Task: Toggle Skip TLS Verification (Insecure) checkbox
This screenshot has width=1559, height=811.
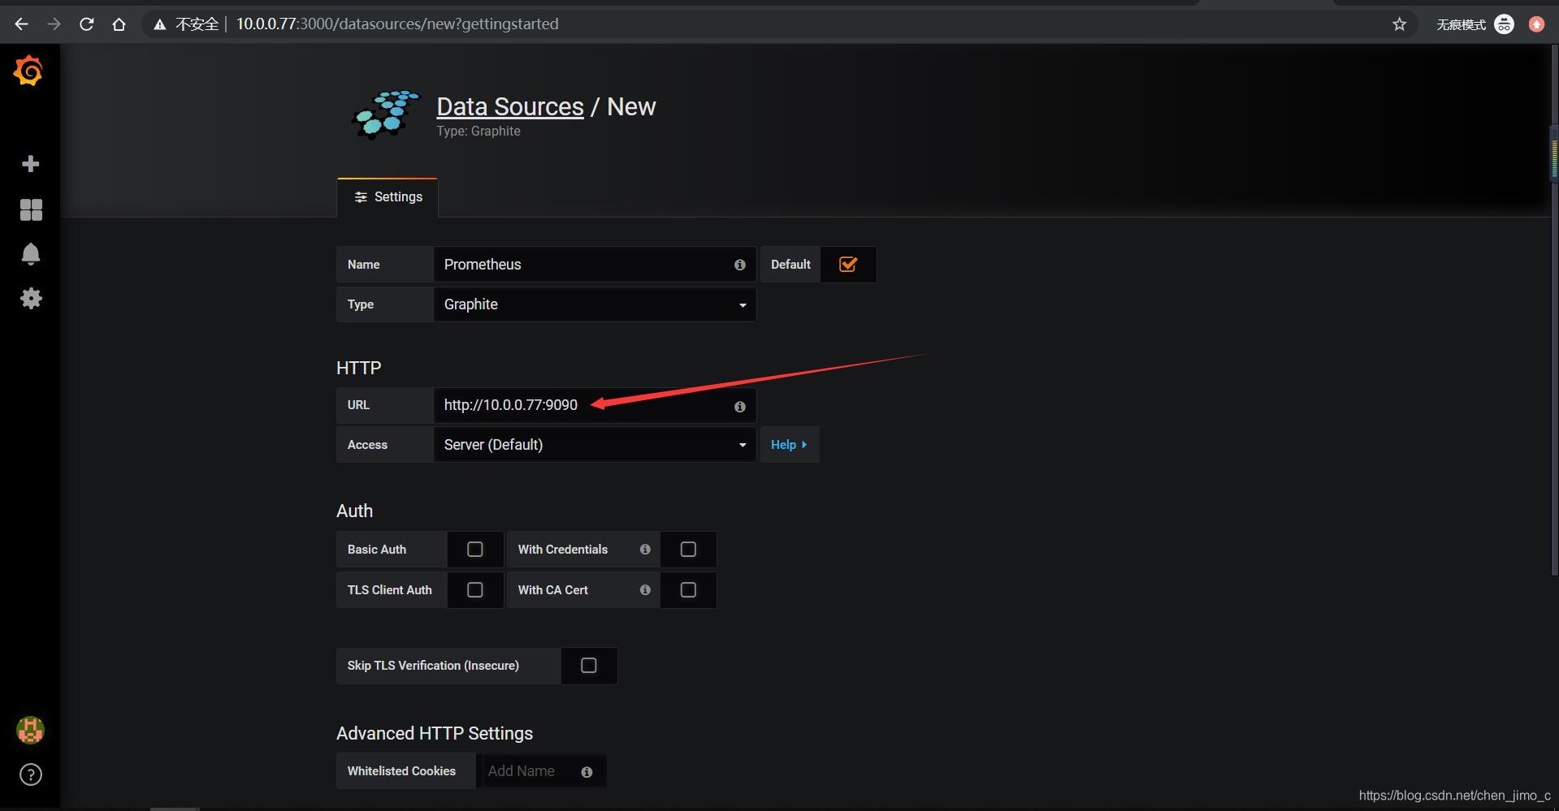Action: (x=589, y=666)
